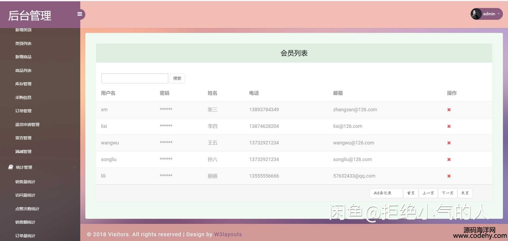Open 销售额统计 in sidebar
This screenshot has height=241, width=508.
coord(25,222)
